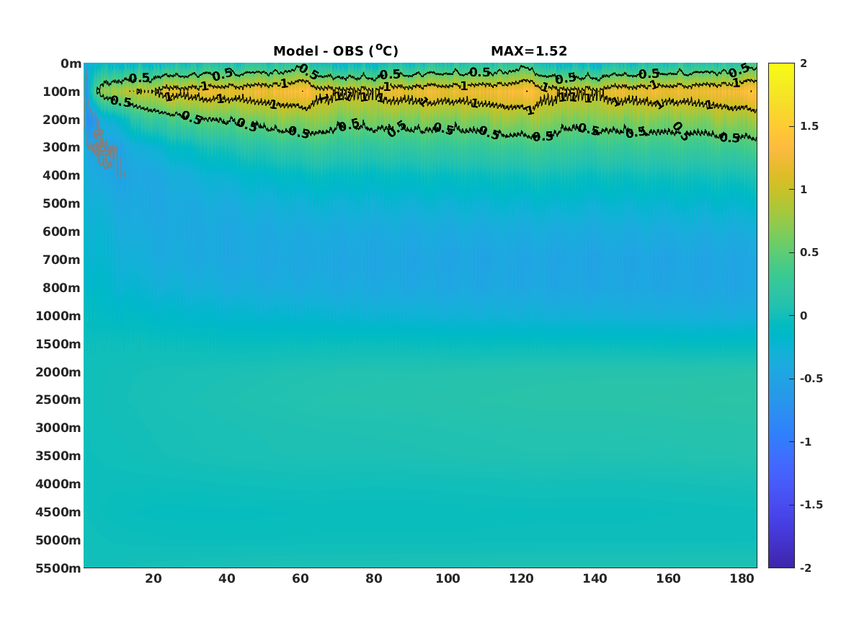Select the "200m" depth axis label
This screenshot has height=631, width=841.
62,120
